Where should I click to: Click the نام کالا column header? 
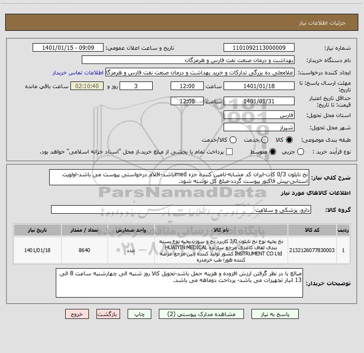(x=221, y=230)
